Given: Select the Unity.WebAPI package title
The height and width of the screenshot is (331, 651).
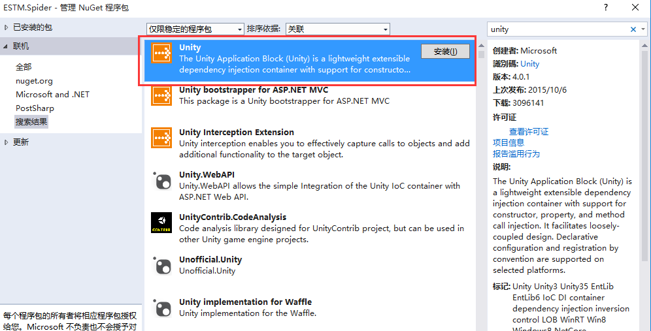Looking at the screenshot, I should point(207,175).
